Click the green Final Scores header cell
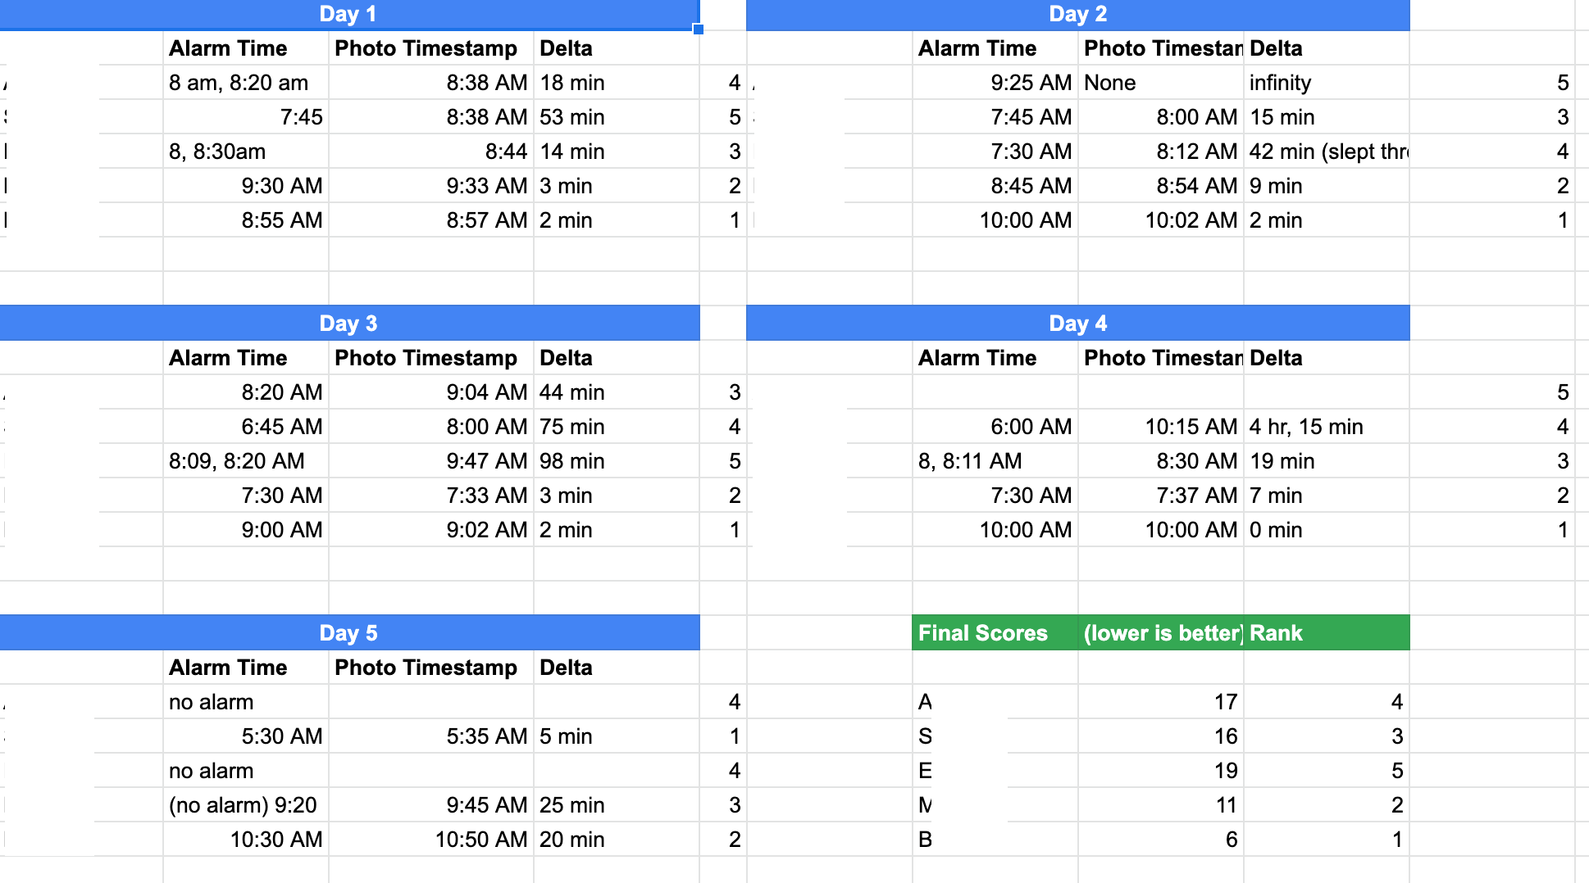 click(994, 633)
